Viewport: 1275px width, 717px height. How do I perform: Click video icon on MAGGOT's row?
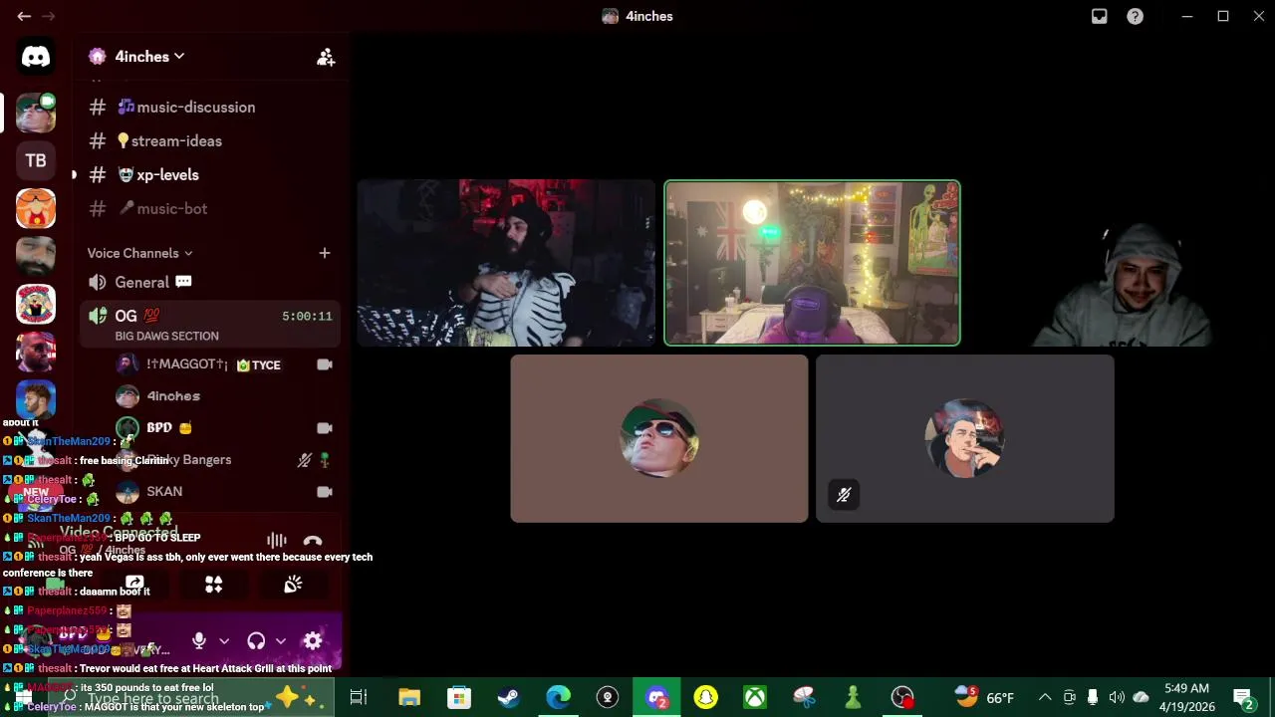(x=324, y=364)
